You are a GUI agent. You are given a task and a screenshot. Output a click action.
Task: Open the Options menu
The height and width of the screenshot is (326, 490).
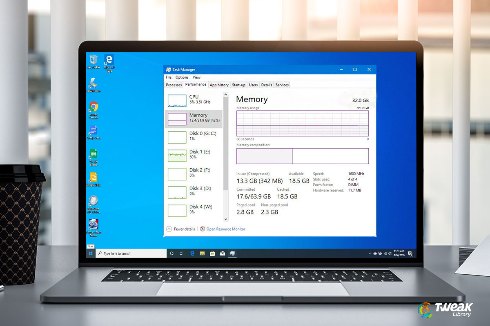click(182, 77)
